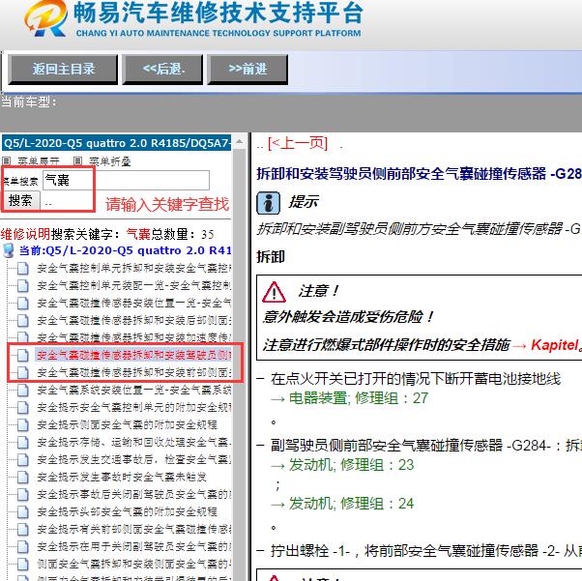Open the 当前:Q5/L-2020-Q5 quattro root node
The image size is (582, 581).
(125, 250)
